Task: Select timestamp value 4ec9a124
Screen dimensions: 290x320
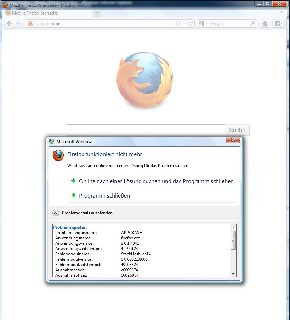Action: pyautogui.click(x=129, y=249)
